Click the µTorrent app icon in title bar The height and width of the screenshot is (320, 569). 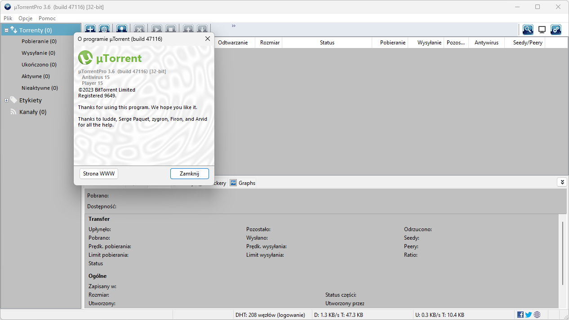[x=7, y=7]
